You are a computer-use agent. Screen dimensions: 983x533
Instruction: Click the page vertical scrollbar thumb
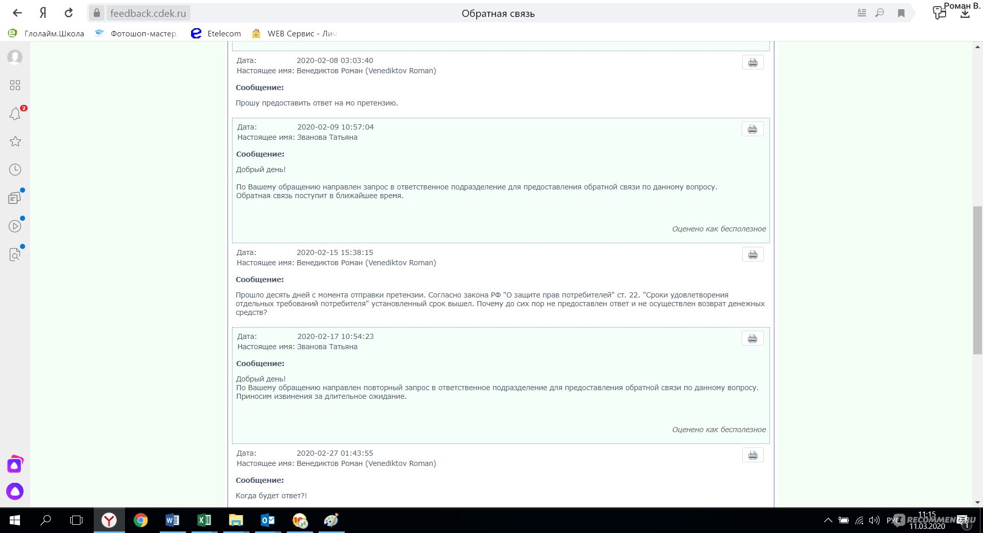click(977, 280)
